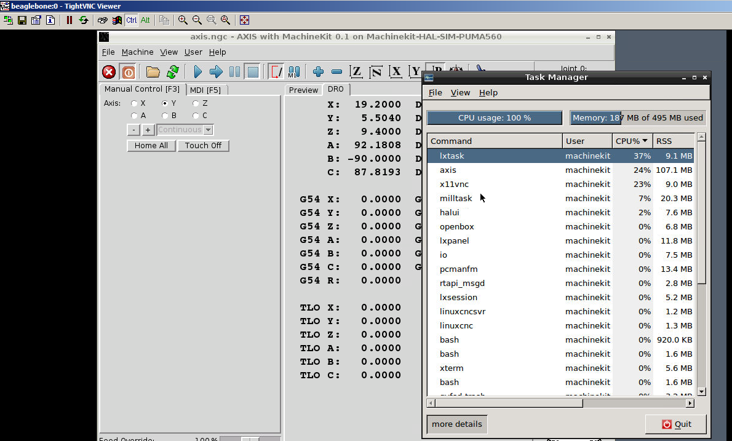Select the Z axis radio button
The image size is (732, 441).
point(196,103)
